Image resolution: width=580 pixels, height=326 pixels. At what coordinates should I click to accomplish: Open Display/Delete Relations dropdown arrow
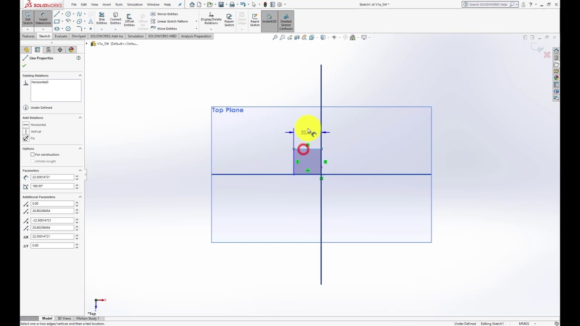211,29
